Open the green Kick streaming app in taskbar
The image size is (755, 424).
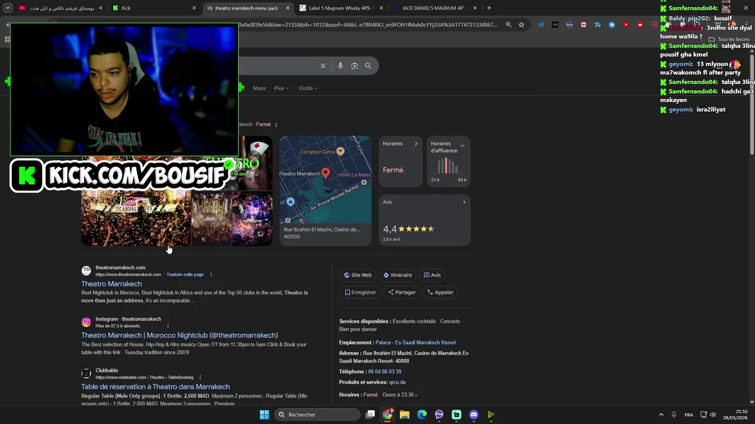tap(491, 415)
